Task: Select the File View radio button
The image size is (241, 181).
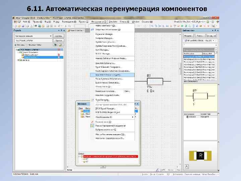Action: [15, 45]
